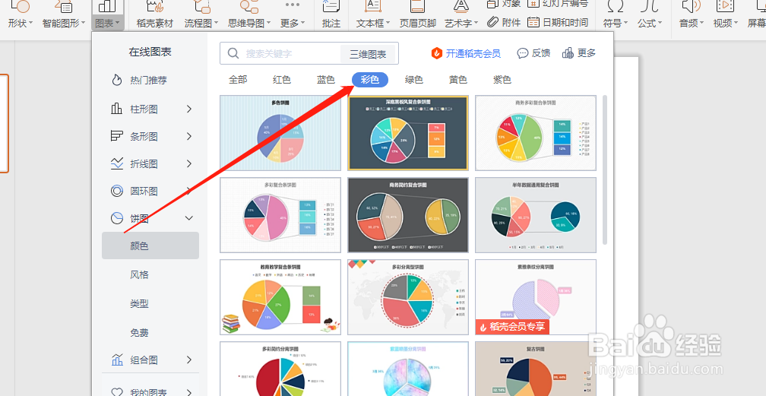The width and height of the screenshot is (766, 396).
Task: Select the 条形图 bar chart category
Action: click(144, 136)
